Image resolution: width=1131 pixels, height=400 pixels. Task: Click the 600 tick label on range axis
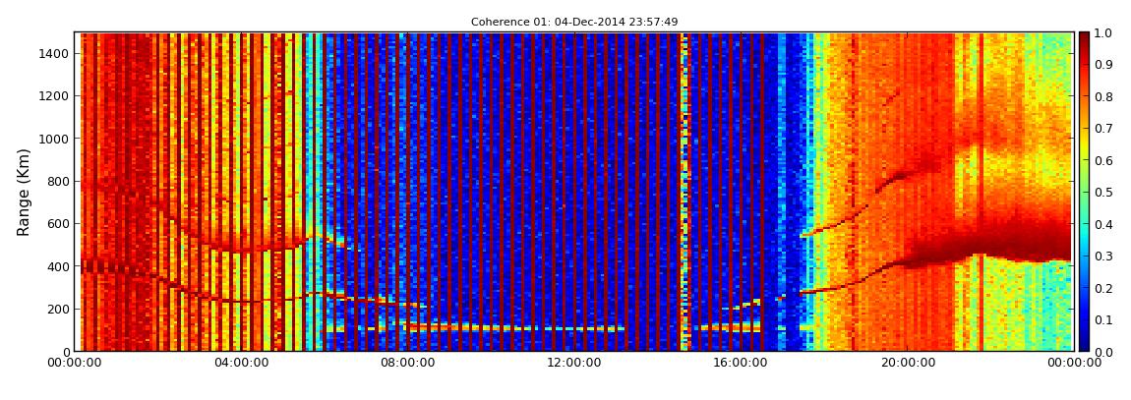(x=59, y=223)
